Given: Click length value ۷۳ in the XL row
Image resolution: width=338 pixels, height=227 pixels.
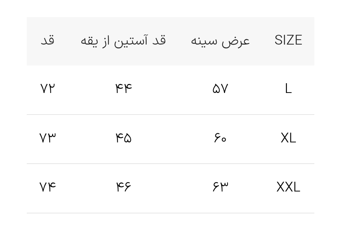Looking at the screenshot, I should 48,138.
